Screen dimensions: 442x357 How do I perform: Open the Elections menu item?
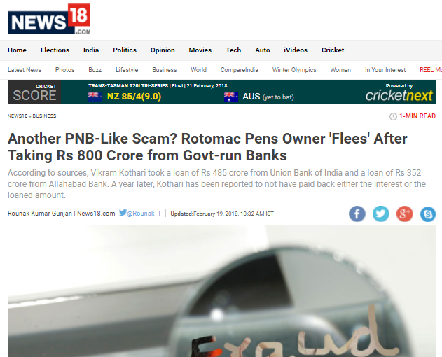coord(55,50)
